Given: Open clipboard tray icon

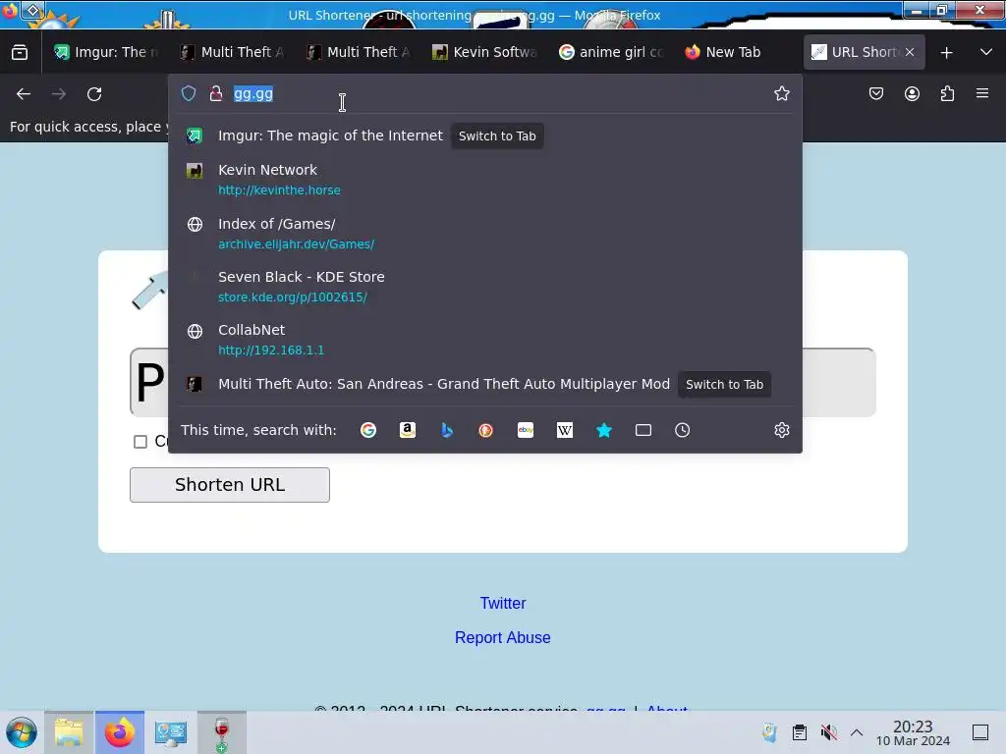Looking at the screenshot, I should [800, 732].
